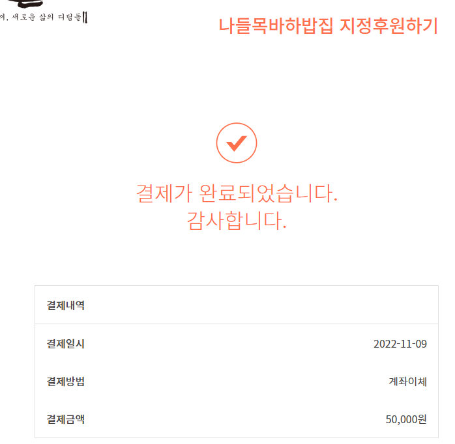Click the '결제가 완료되었습니다.' completion message

[x=236, y=193]
